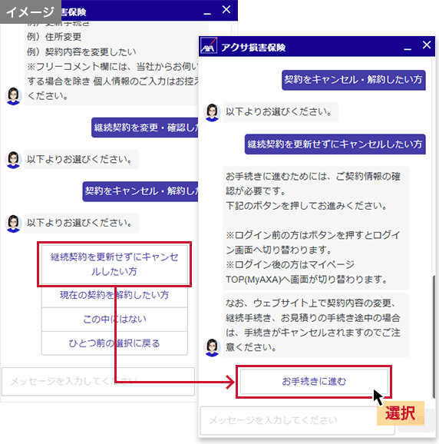The image size is (439, 444).
Task: Click operator avatar at bottom of front chat
Action: coord(212,347)
